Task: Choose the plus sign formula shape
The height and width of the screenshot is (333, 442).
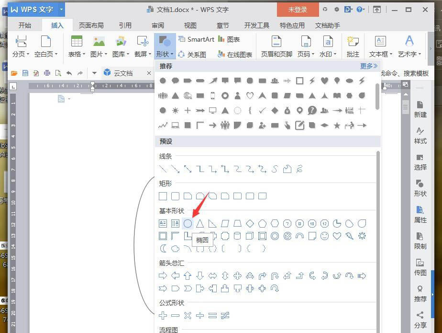Action: (x=163, y=315)
